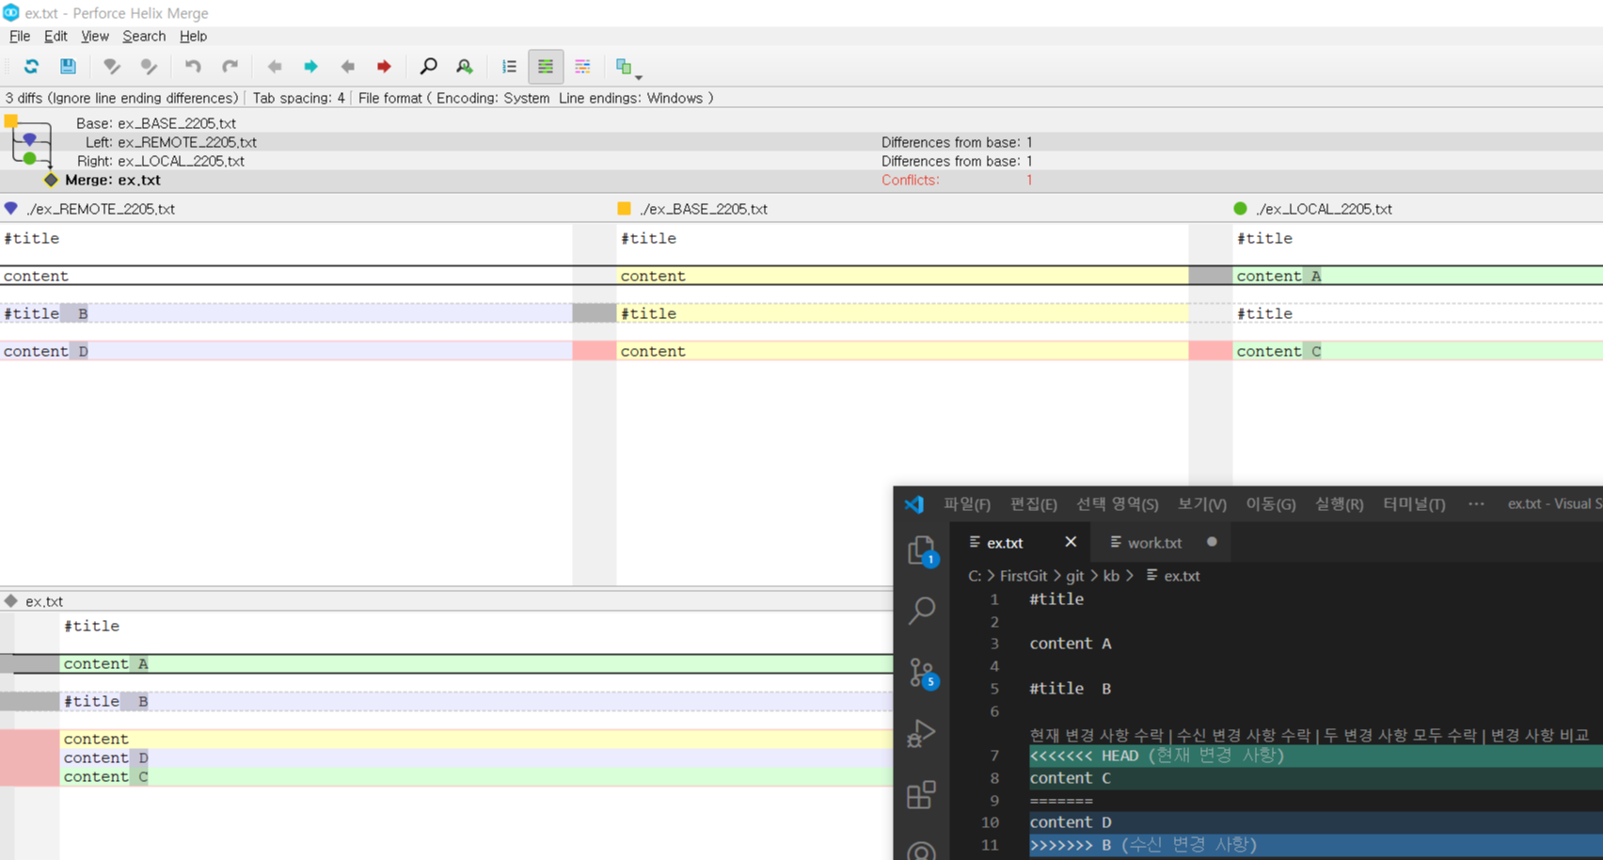The width and height of the screenshot is (1603, 860).
Task: Click the Undo arrow in the toolbar
Action: pyautogui.click(x=193, y=67)
